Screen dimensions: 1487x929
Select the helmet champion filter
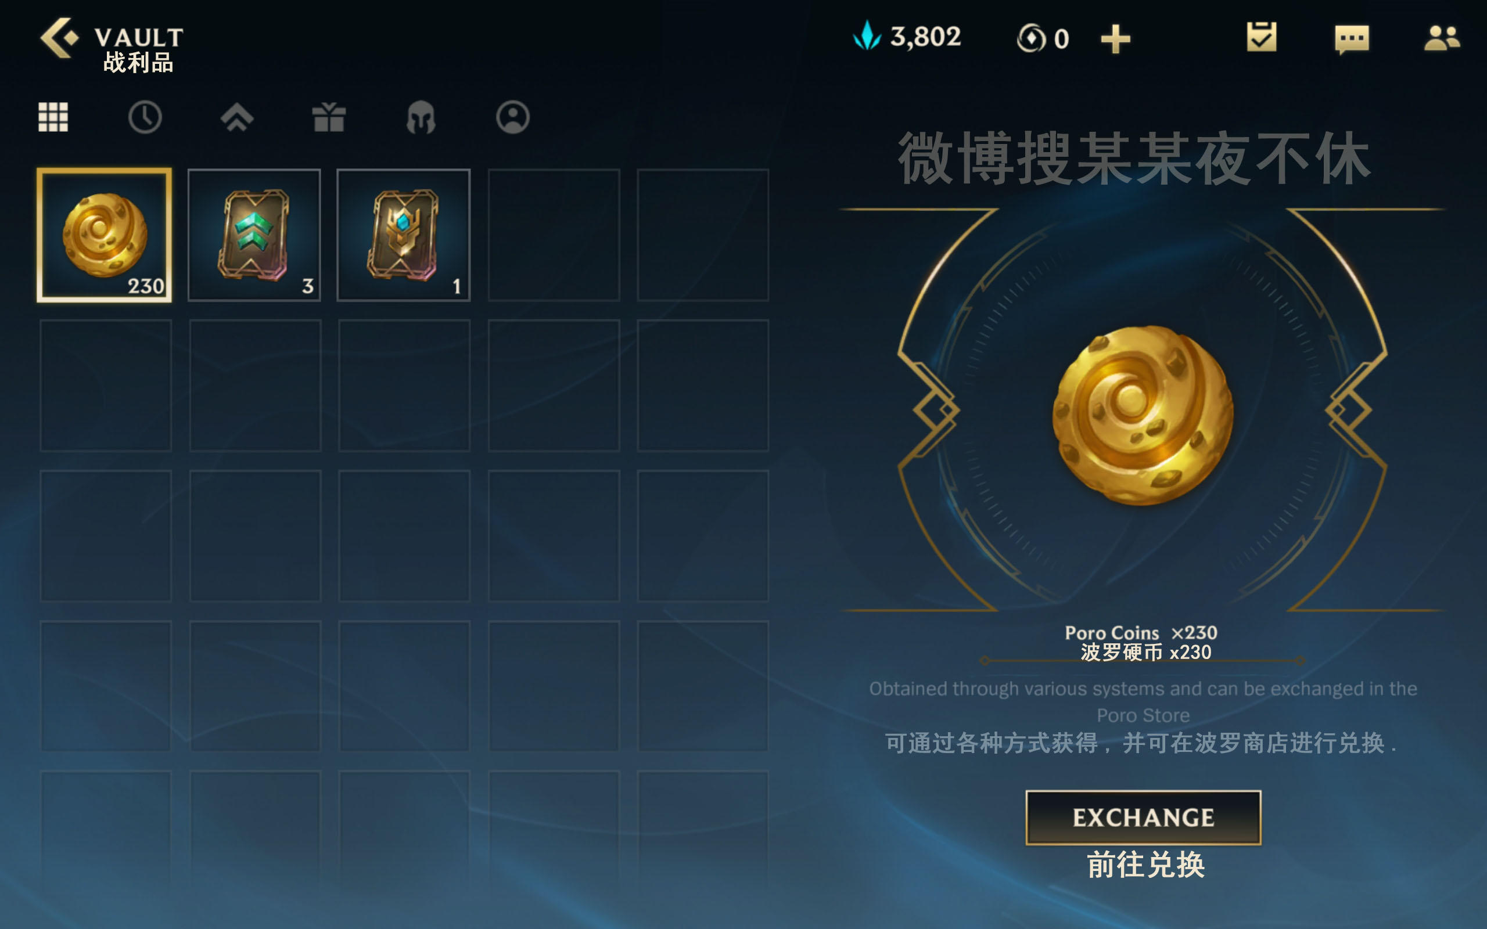[x=421, y=117]
